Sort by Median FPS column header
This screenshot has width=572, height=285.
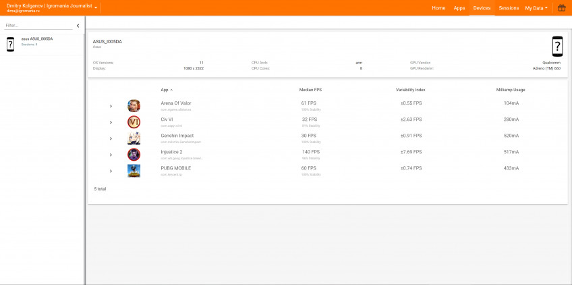pyautogui.click(x=310, y=90)
